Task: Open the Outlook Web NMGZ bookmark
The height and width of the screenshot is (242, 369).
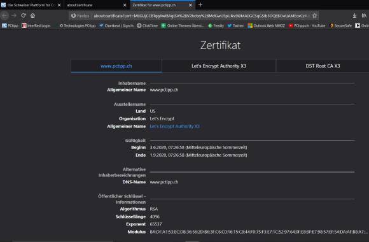Action: pos(267,25)
